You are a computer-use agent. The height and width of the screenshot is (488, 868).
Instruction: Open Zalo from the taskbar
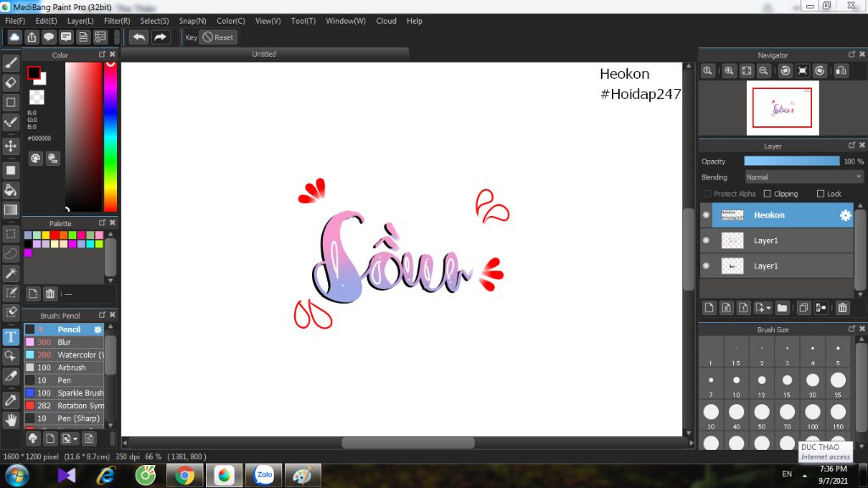tap(264, 475)
